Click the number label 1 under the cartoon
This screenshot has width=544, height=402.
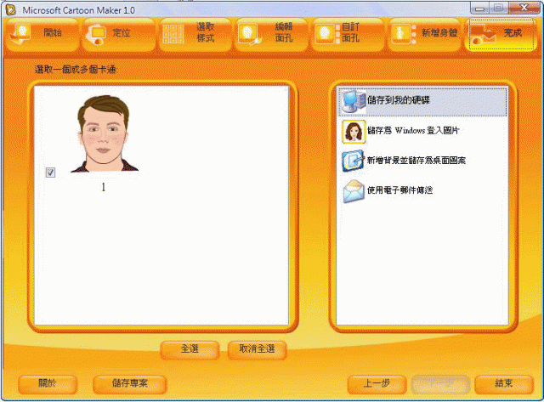tap(103, 188)
